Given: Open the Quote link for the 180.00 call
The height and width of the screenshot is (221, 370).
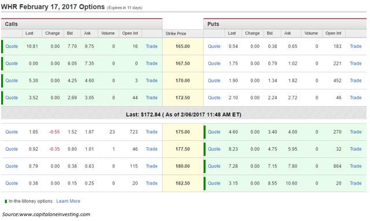Looking at the screenshot, I should (12, 166).
